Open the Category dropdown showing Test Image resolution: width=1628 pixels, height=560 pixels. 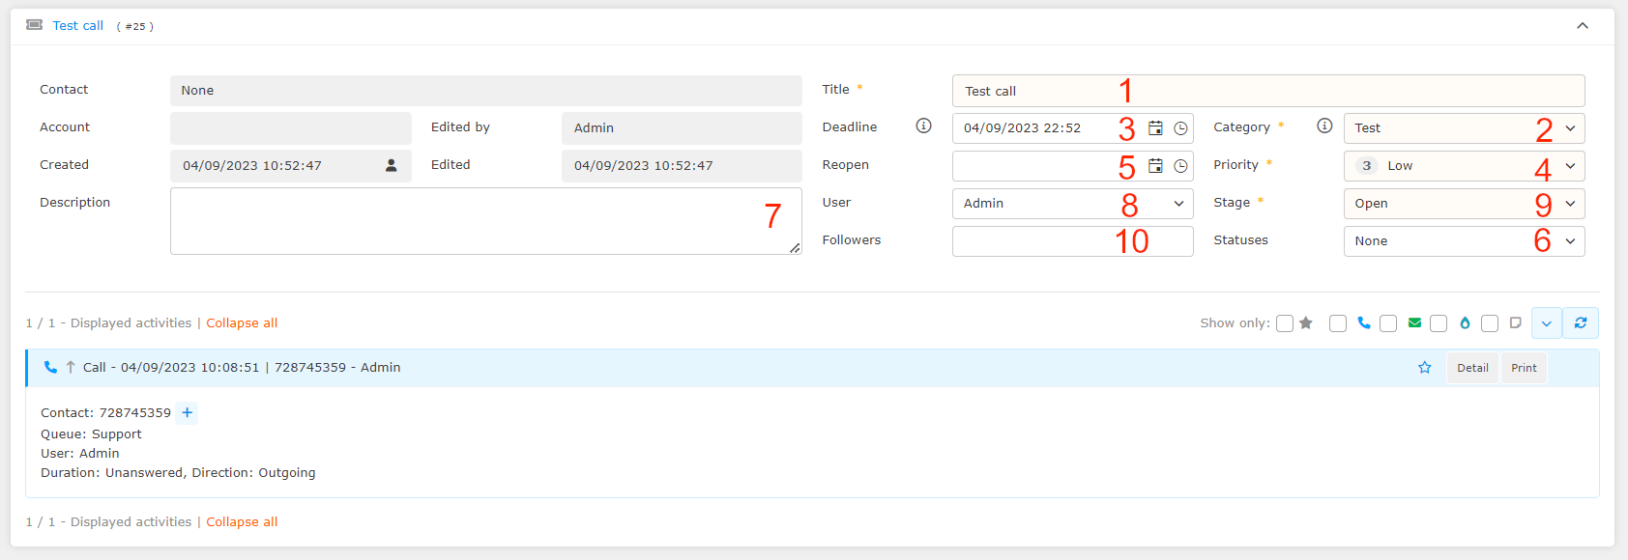(x=1463, y=128)
